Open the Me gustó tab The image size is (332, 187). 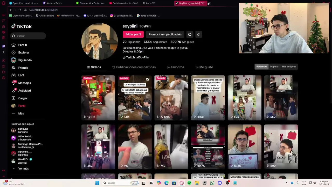click(x=204, y=67)
